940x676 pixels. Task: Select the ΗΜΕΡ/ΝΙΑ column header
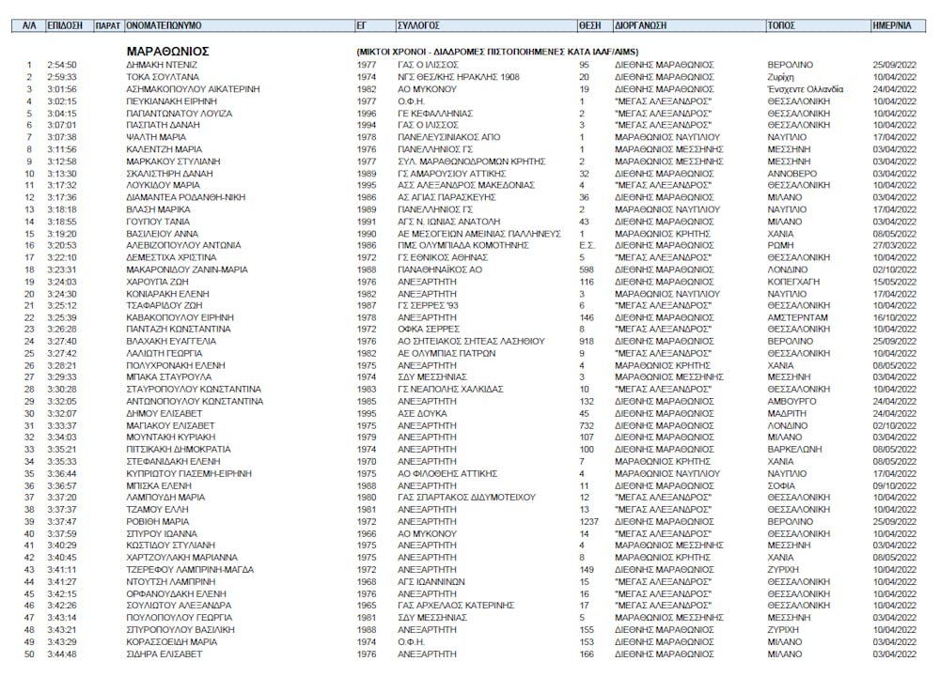(893, 25)
